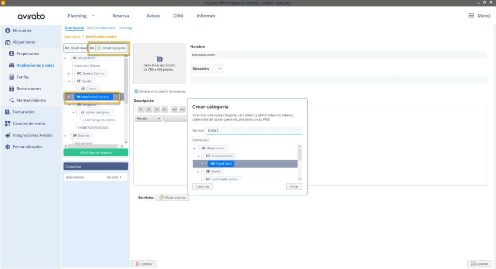Viewport: 496px width, 269px height.
Task: Switch to the Distribución tab
Action: coord(75,28)
